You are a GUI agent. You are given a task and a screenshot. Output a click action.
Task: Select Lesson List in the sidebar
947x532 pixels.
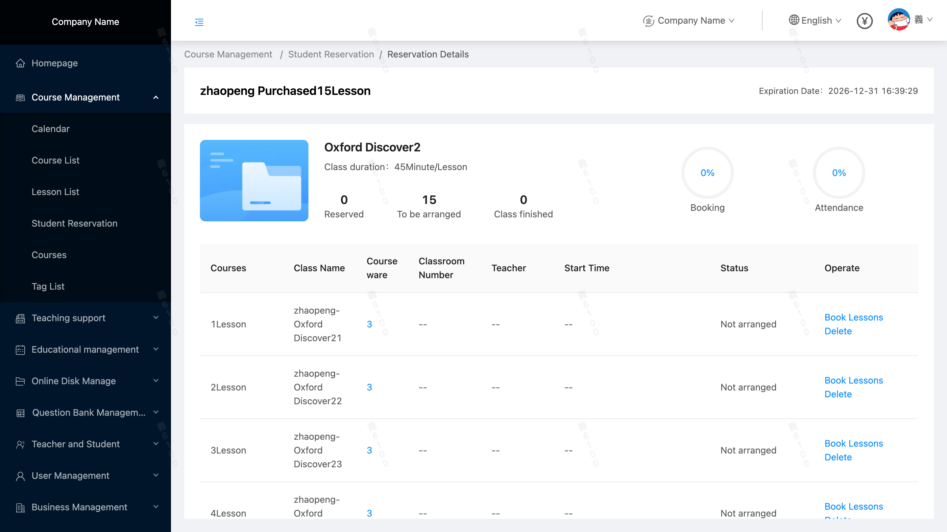55,192
